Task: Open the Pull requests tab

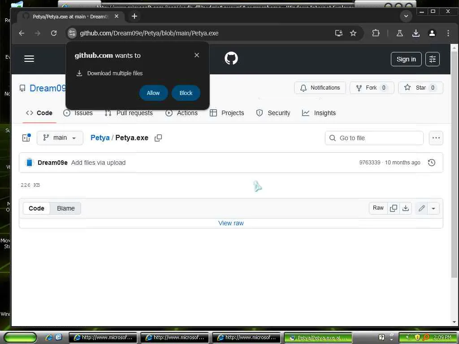Action: point(129,113)
